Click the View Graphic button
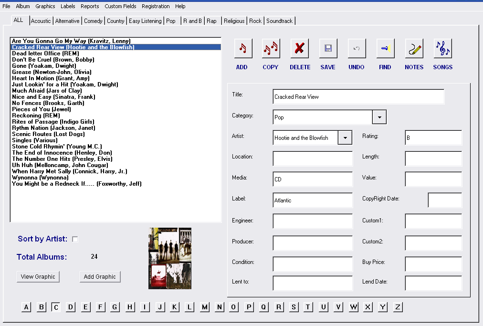The height and width of the screenshot is (326, 483). (x=38, y=276)
